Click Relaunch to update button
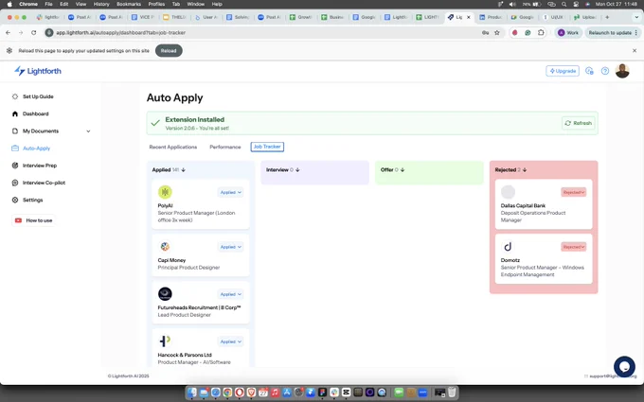Image resolution: width=644 pixels, height=402 pixels. [613, 32]
